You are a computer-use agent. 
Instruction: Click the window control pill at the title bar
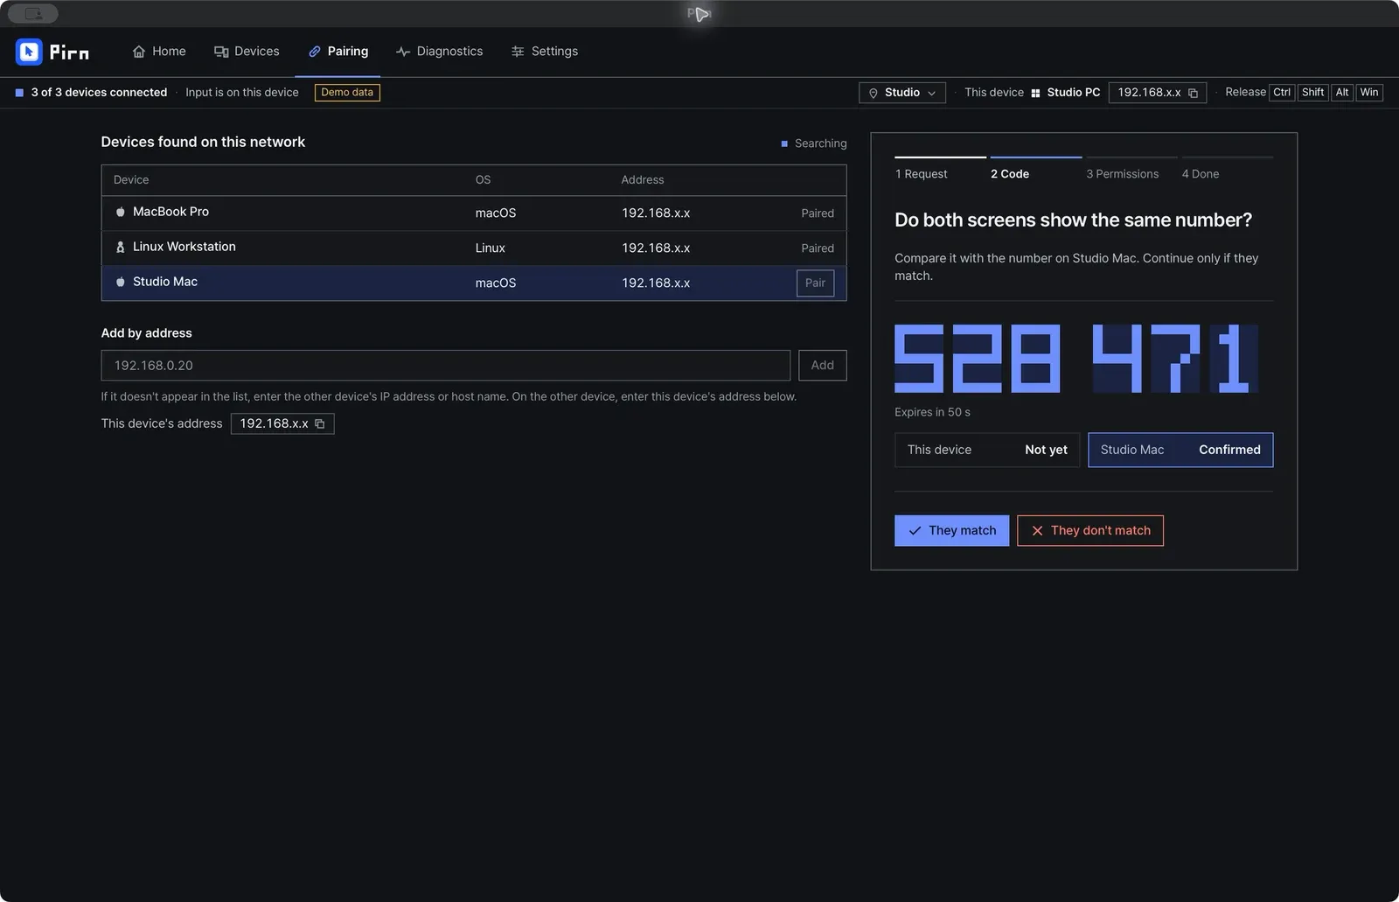33,14
